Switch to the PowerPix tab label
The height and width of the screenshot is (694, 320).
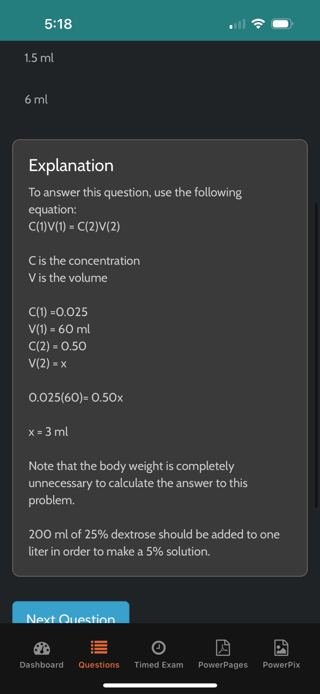(x=281, y=665)
